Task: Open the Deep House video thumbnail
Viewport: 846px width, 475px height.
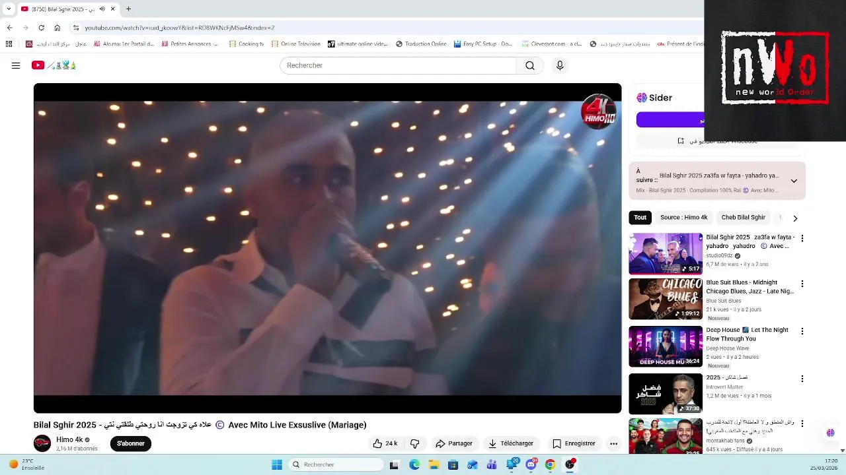Action: [x=666, y=346]
